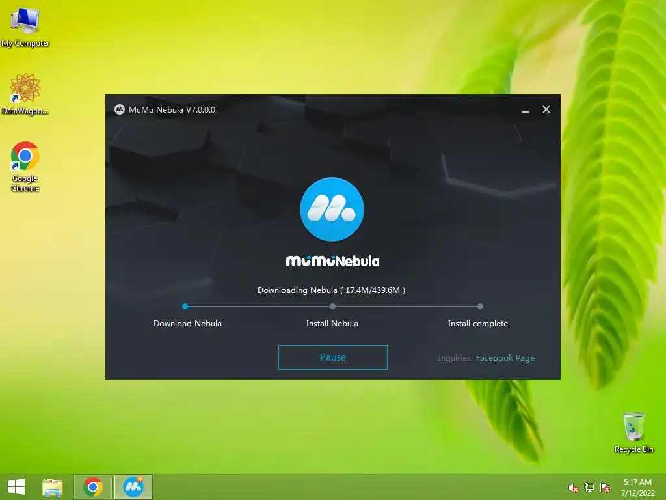Open File Explorer from the taskbar
The image size is (666, 500).
(x=52, y=487)
